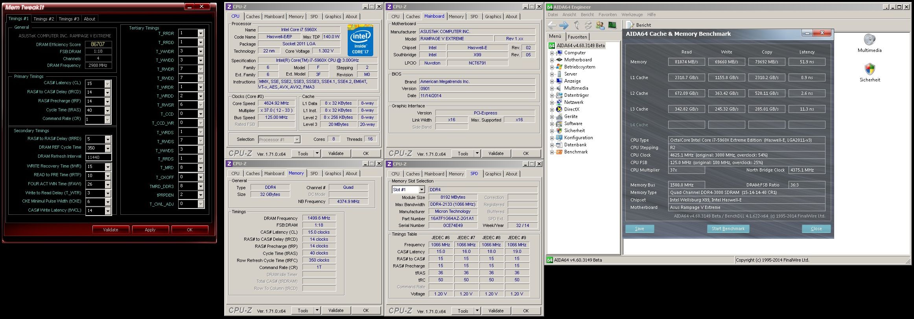This screenshot has height=319, width=914.
Task: Click Save in AIDA64 benchmark dialog
Action: pos(639,229)
